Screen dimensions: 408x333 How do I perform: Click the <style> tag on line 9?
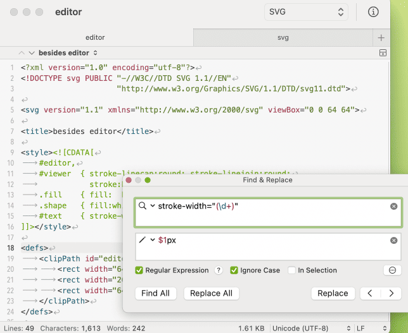coord(37,152)
